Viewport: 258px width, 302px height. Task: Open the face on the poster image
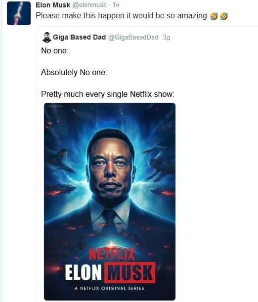(111, 167)
